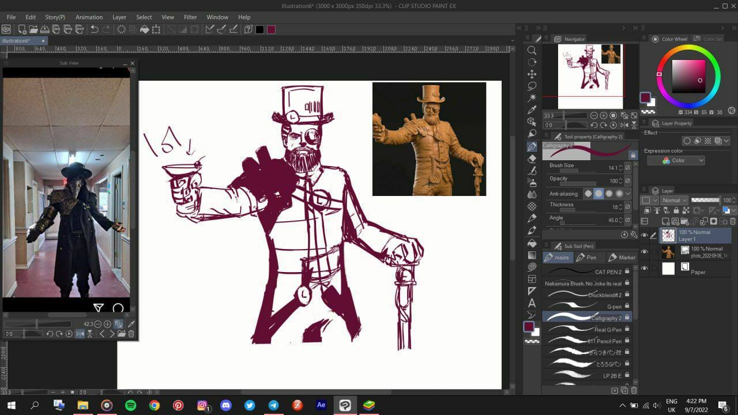Delete sub tool with trash icon
738x415 pixels.
(634, 390)
